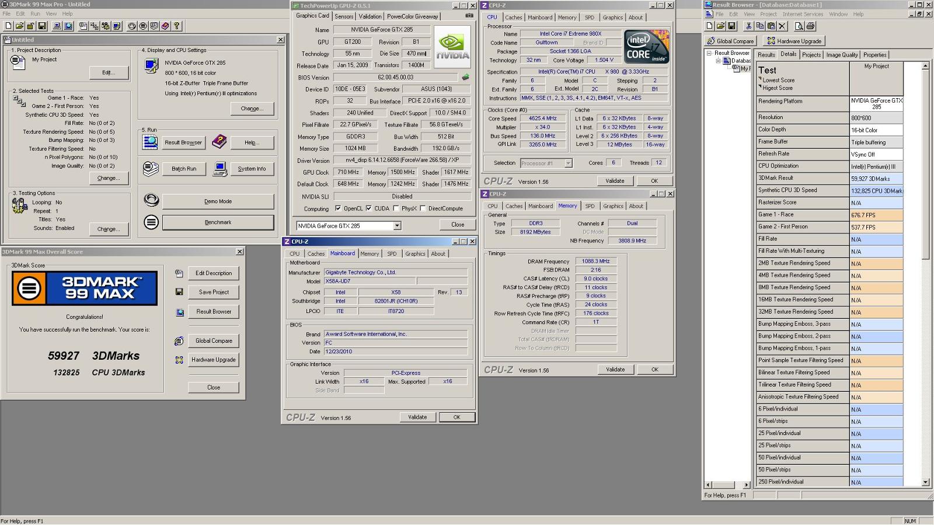Open the Run menu in 3DMark 99

click(35, 13)
